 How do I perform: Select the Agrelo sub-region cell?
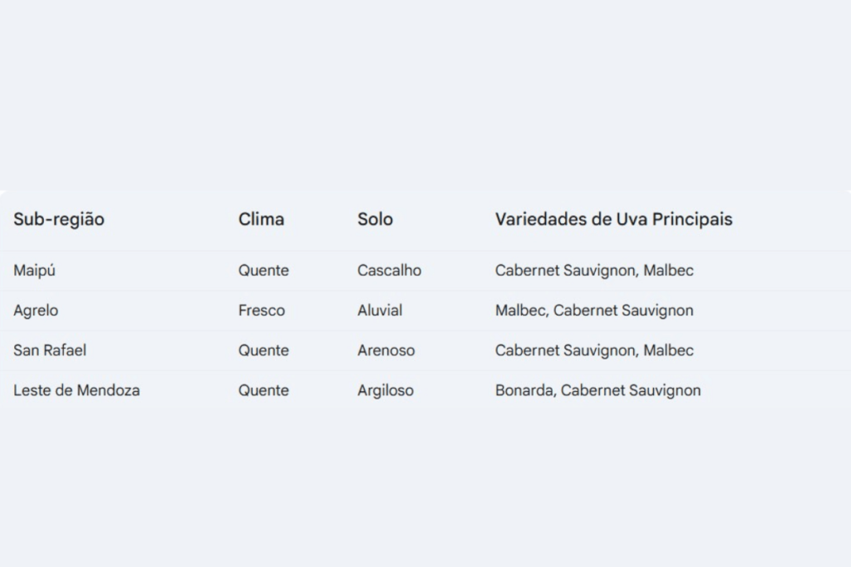click(36, 310)
